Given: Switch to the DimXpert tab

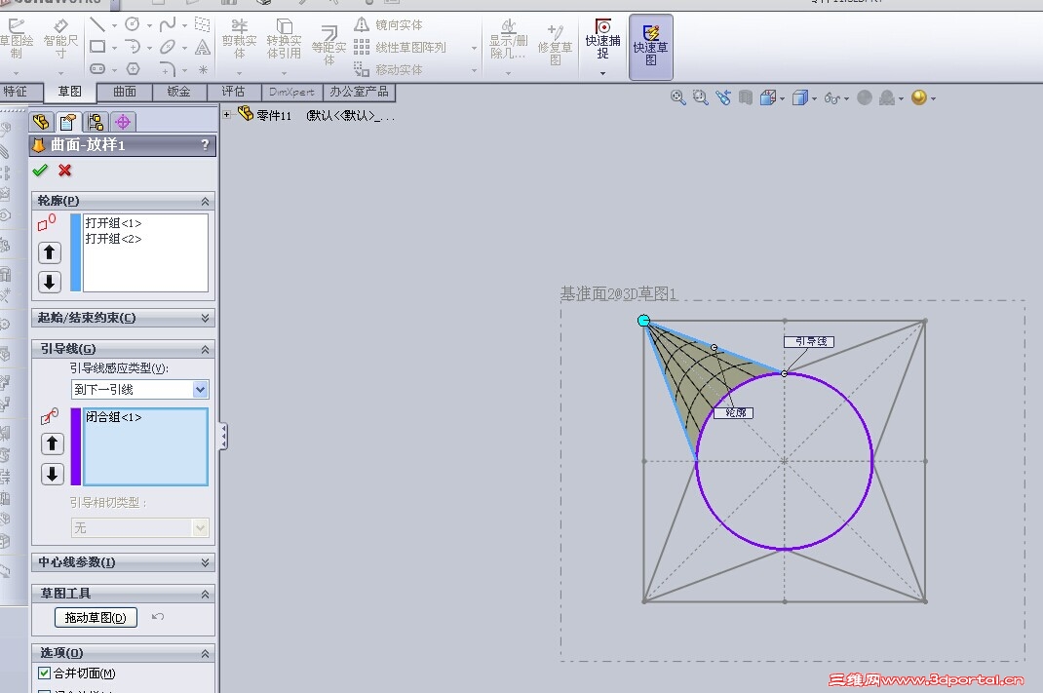Looking at the screenshot, I should pyautogui.click(x=292, y=92).
